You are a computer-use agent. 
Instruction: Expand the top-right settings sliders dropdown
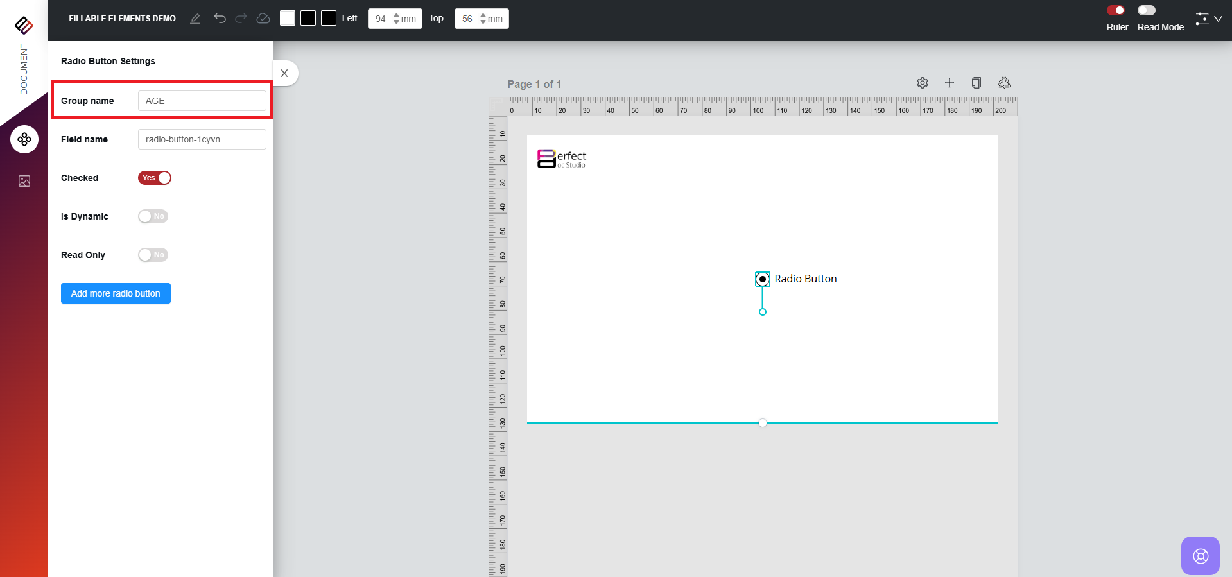(1208, 19)
